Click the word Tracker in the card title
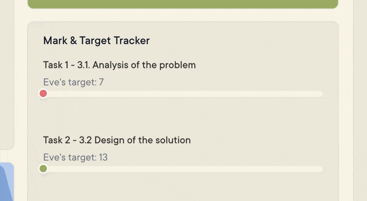 click(132, 40)
